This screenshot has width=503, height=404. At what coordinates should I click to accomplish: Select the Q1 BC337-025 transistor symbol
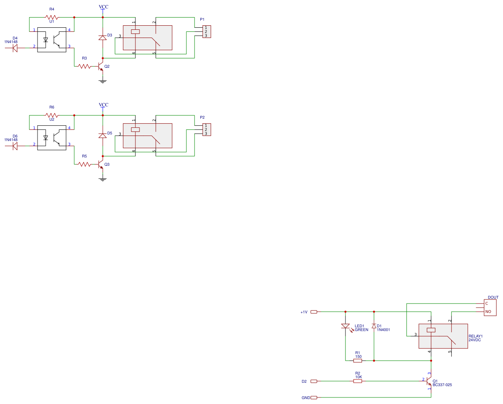point(428,381)
